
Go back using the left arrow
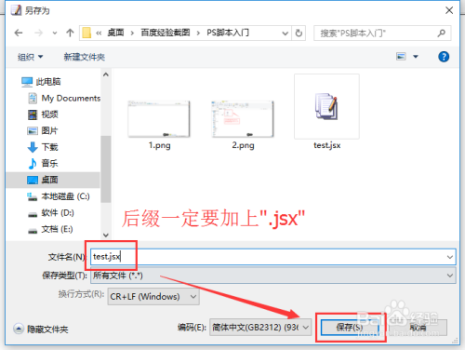pyautogui.click(x=19, y=33)
